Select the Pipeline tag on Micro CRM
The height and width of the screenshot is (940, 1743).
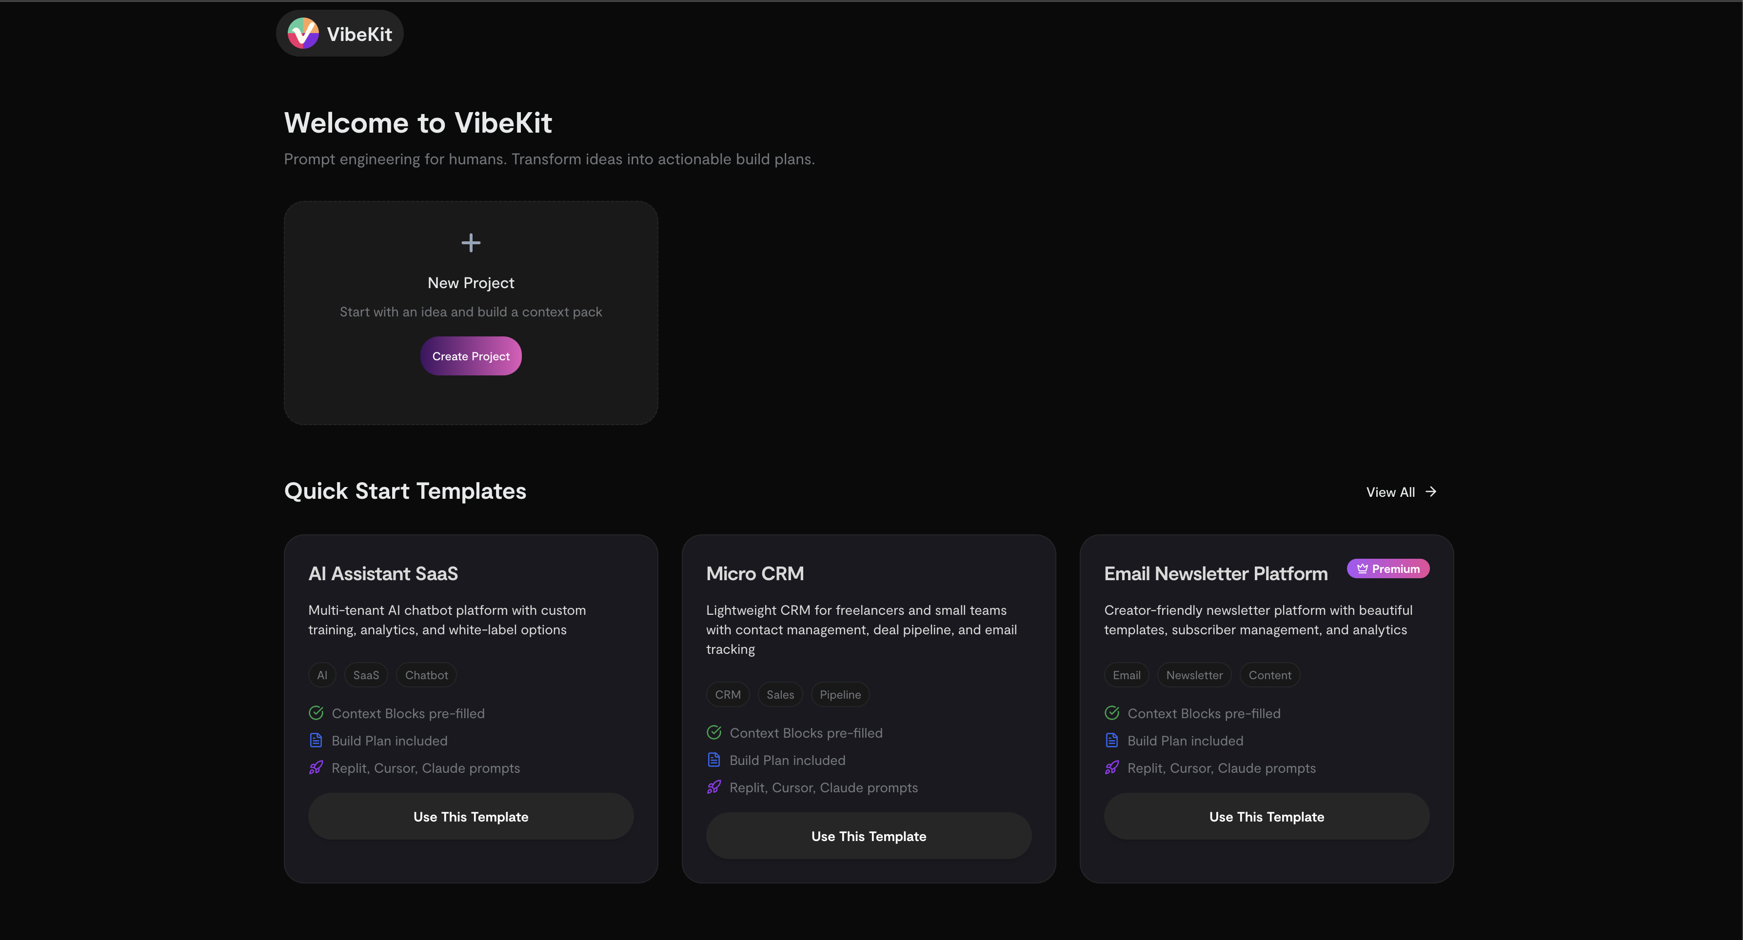(x=839, y=694)
